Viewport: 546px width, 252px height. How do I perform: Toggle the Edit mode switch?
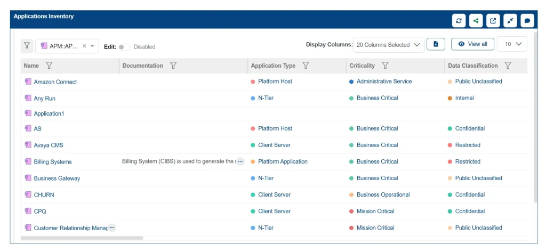(x=124, y=47)
